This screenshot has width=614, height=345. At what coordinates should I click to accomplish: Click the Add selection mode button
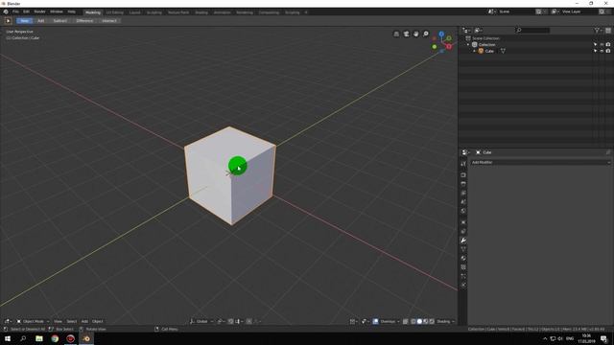[x=40, y=21]
